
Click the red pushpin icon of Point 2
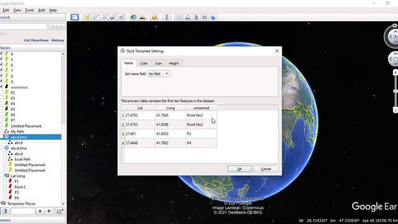tap(11, 187)
